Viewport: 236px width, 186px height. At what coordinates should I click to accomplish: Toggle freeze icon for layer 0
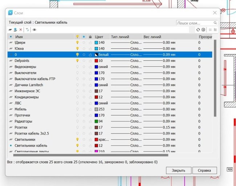click(x=84, y=55)
